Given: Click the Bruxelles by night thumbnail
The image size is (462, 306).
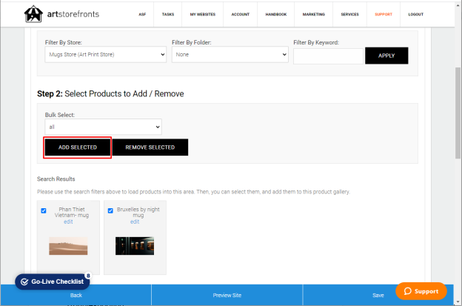Looking at the screenshot, I should click(x=135, y=246).
